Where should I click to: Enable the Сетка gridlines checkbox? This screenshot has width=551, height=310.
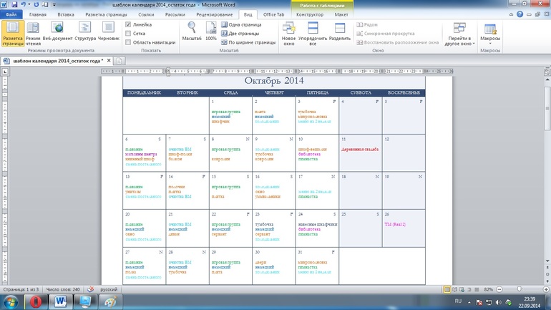128,34
